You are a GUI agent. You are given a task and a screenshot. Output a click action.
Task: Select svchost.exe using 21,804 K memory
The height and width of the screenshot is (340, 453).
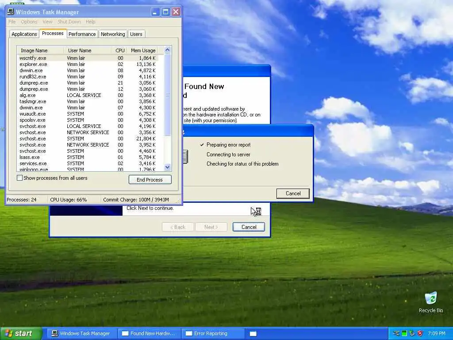[x=88, y=139]
